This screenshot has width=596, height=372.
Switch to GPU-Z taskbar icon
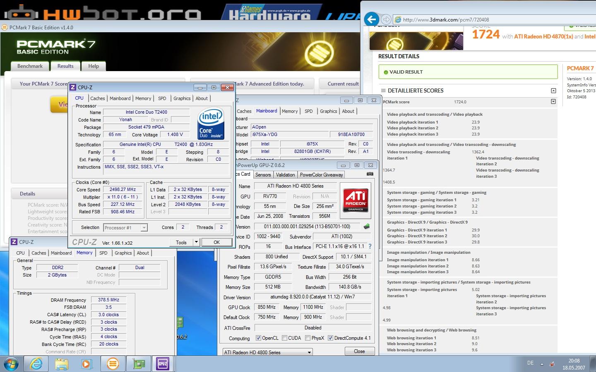click(138, 364)
